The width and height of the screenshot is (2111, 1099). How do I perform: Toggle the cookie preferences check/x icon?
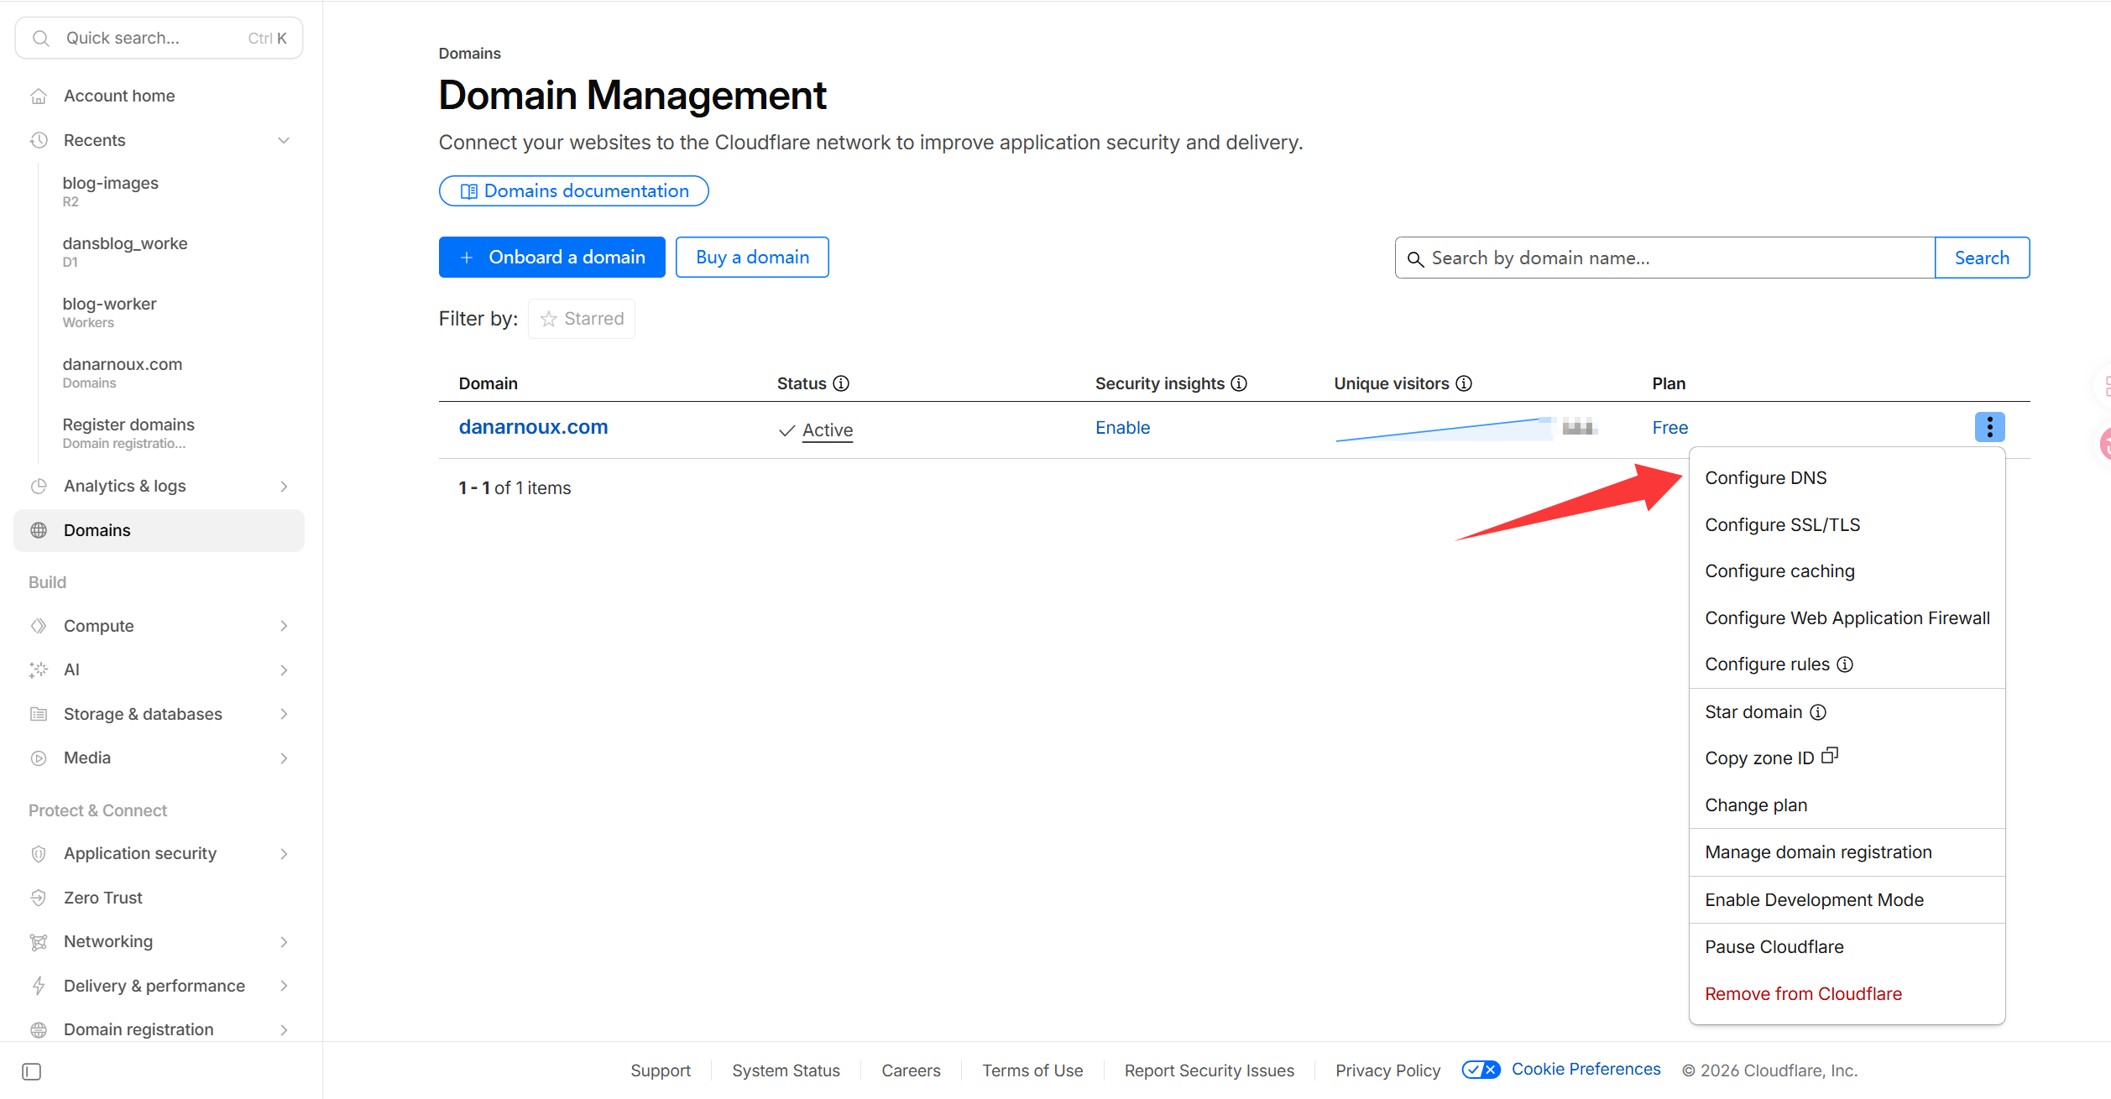pos(1480,1070)
